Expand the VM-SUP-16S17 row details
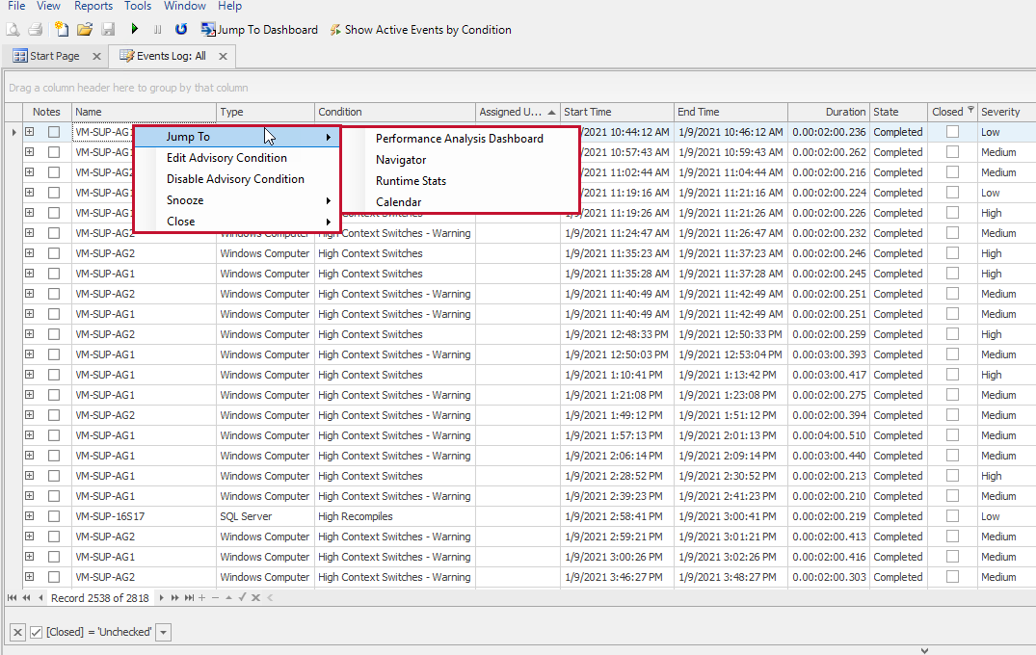This screenshot has height=655, width=1036. click(x=29, y=516)
